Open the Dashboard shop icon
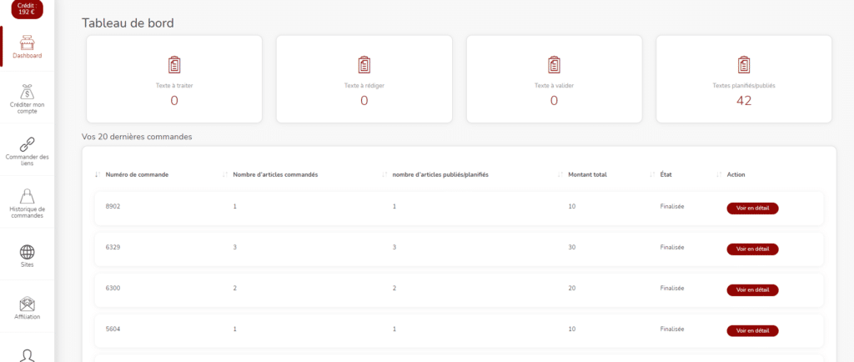This screenshot has height=362, width=854. coord(28,43)
